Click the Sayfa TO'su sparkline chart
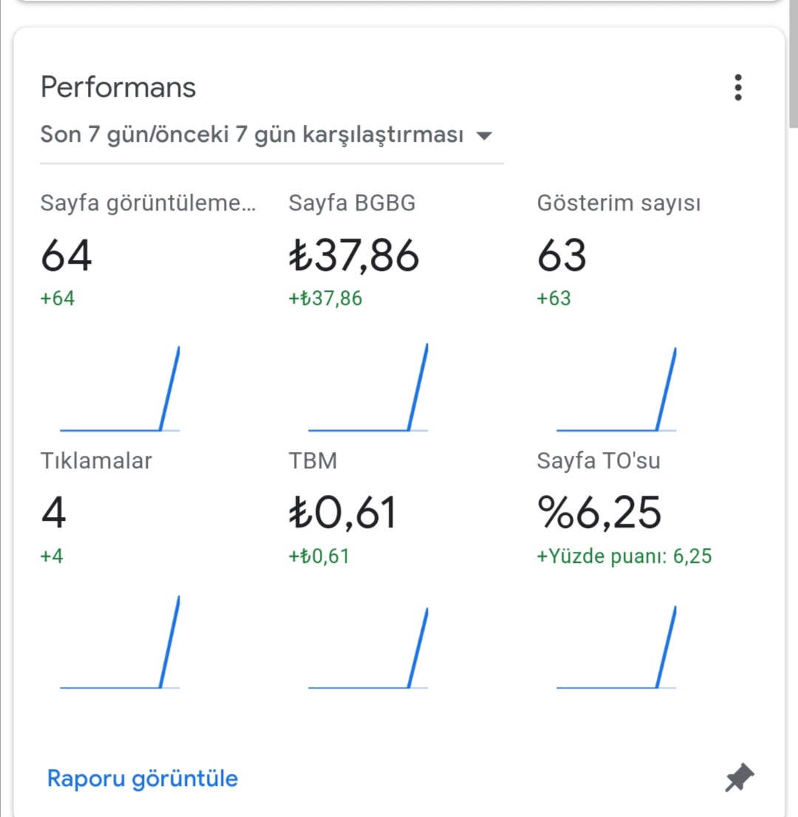The image size is (798, 817). [616, 647]
